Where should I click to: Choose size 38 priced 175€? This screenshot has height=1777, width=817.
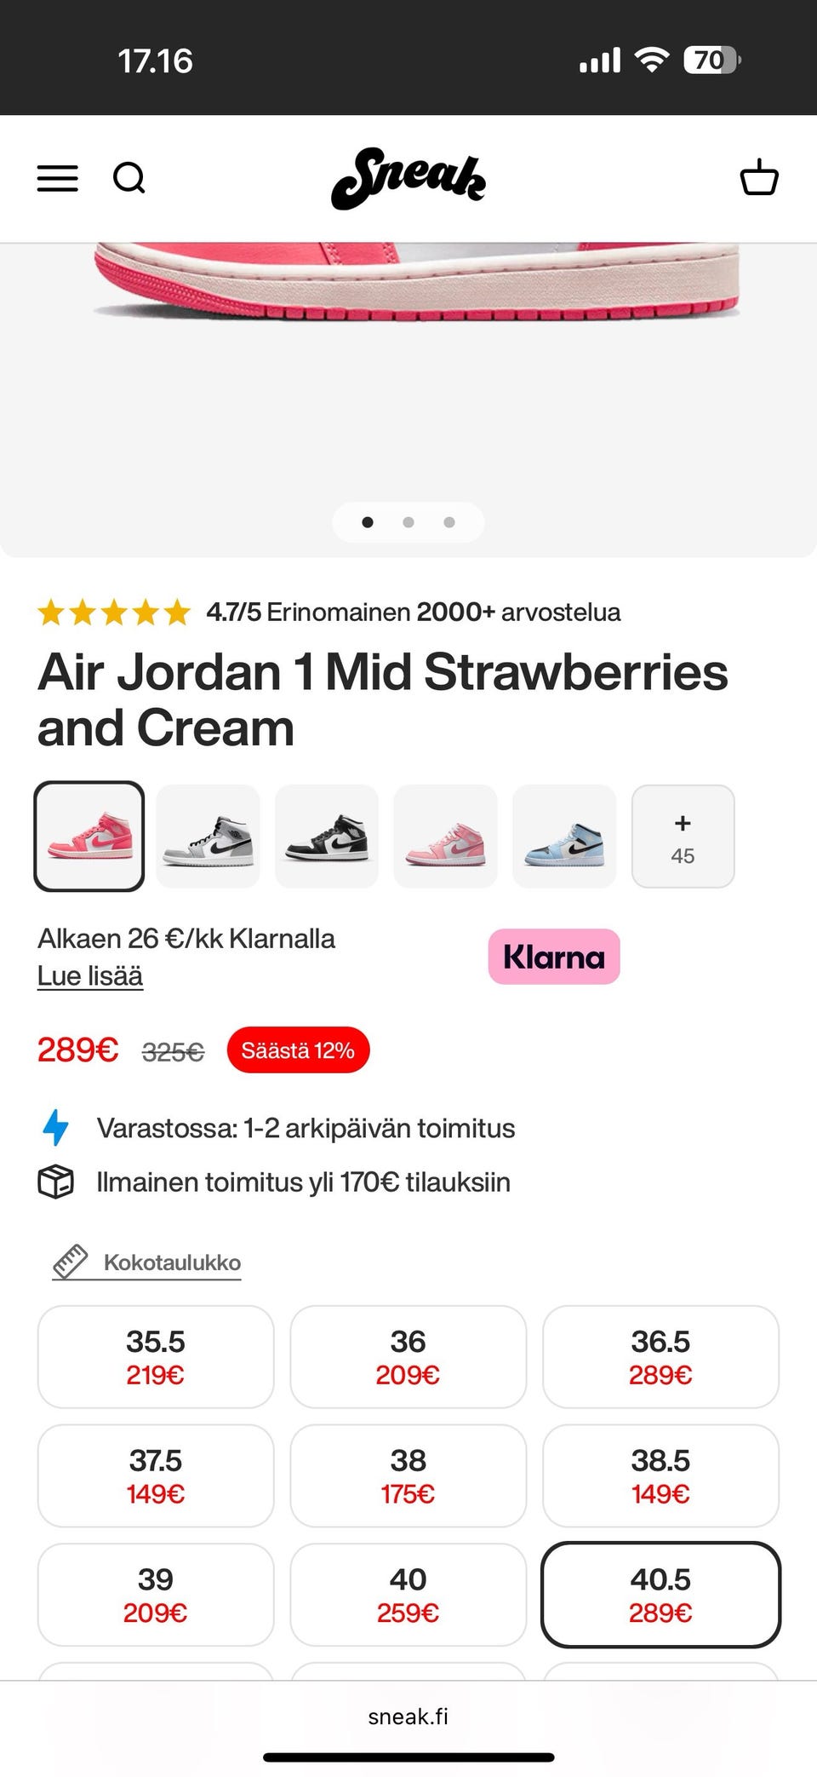[x=408, y=1475]
